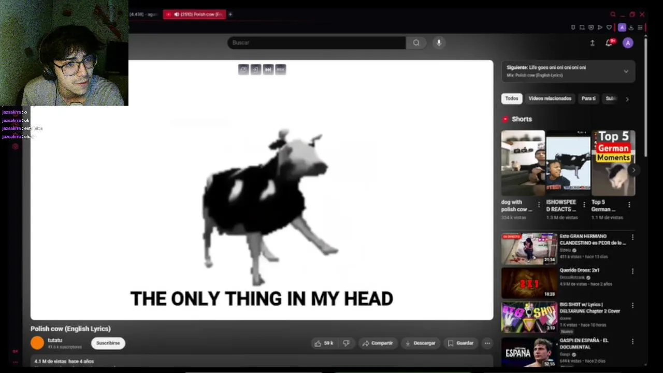Open options for Top 5 German short
The width and height of the screenshot is (663, 373).
629,205
